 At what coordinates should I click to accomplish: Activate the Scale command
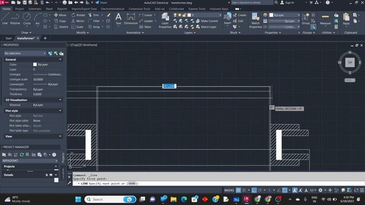point(78,27)
